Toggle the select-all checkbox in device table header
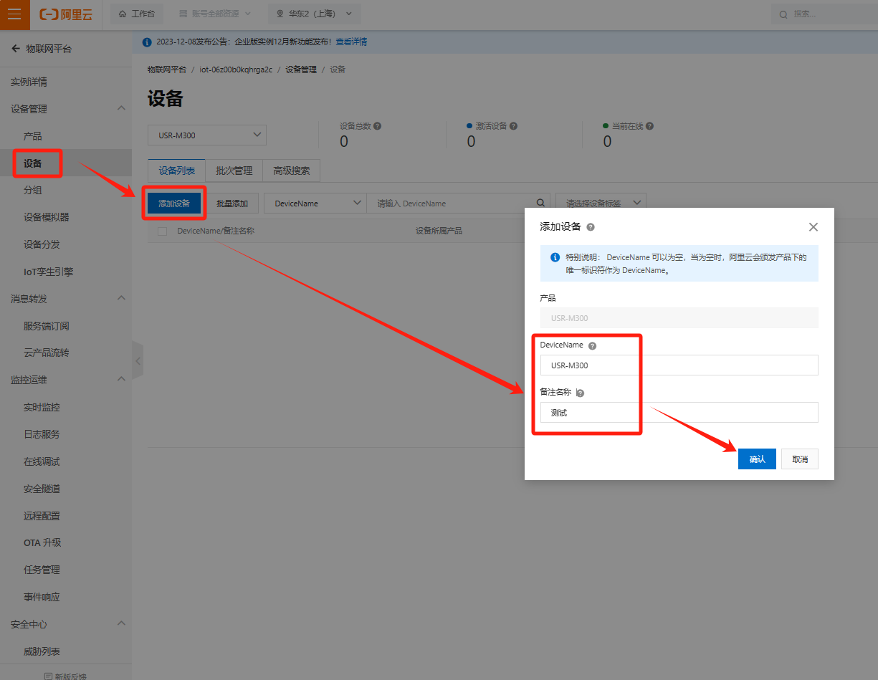This screenshot has height=680, width=878. (162, 231)
